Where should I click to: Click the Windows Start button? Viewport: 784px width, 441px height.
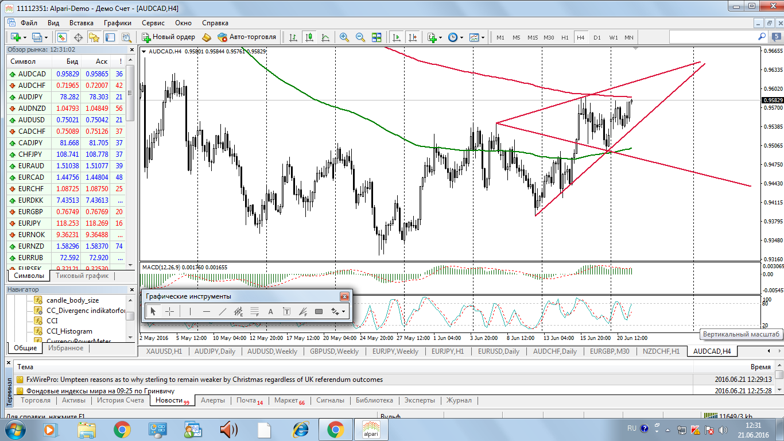(x=15, y=428)
